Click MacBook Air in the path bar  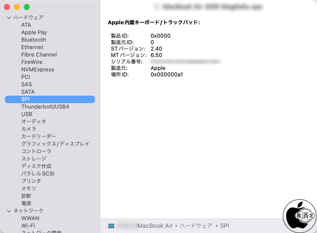[155, 226]
